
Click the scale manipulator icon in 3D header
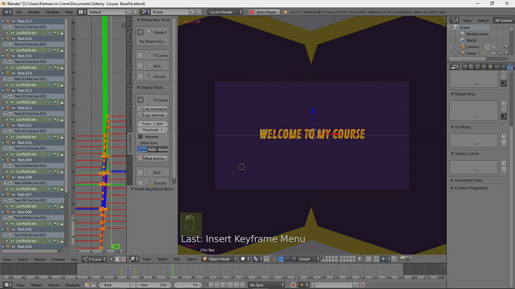point(294,259)
